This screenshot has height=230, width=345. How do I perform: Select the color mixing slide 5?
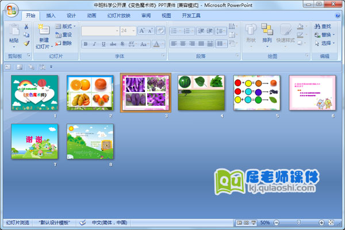[257, 93]
